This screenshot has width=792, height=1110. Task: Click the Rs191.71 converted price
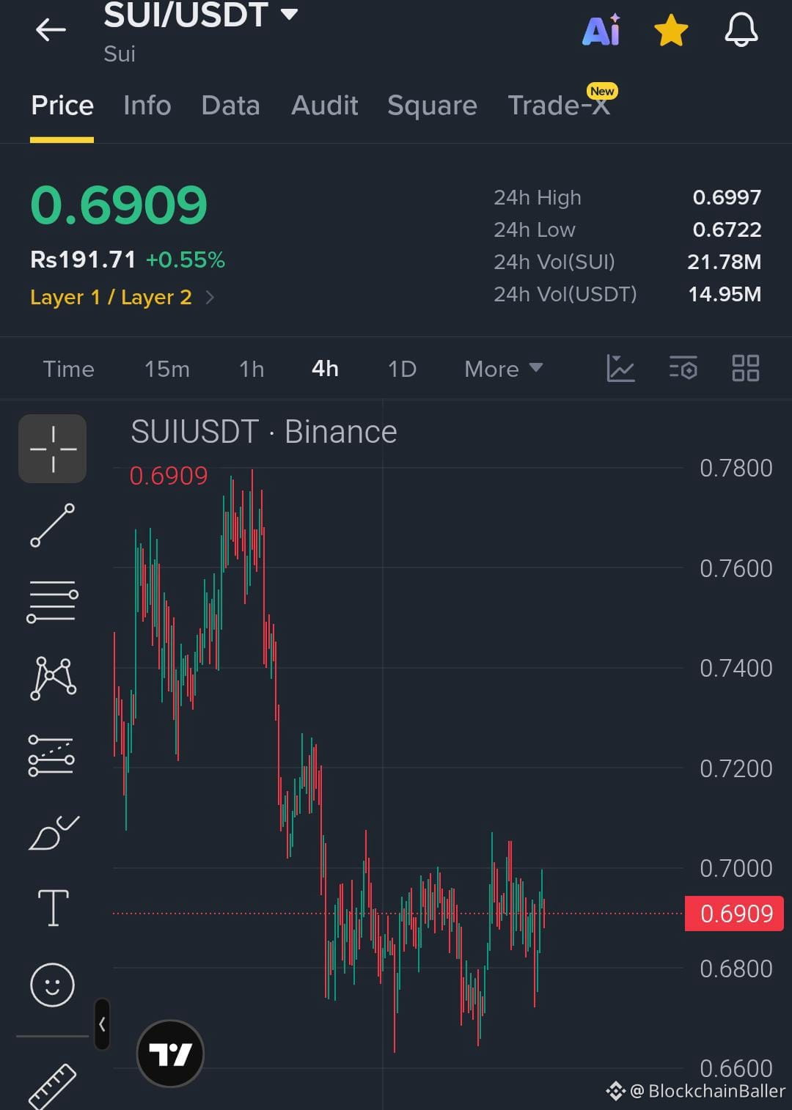(83, 260)
